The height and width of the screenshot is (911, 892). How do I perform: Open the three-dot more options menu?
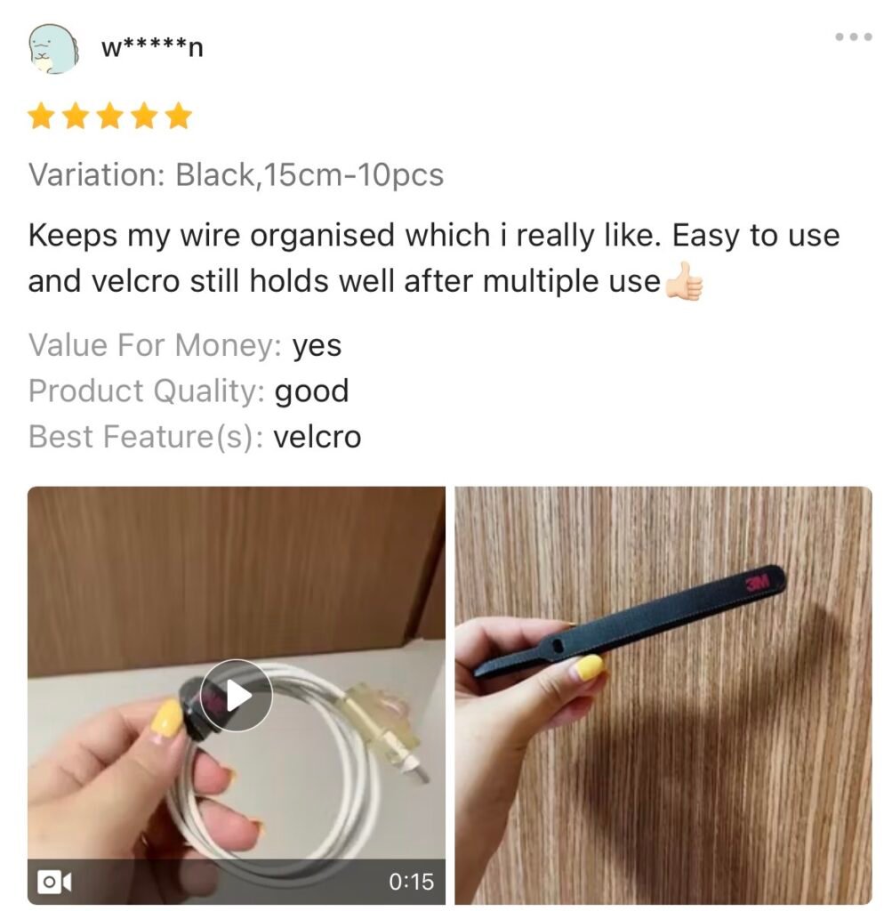click(854, 36)
